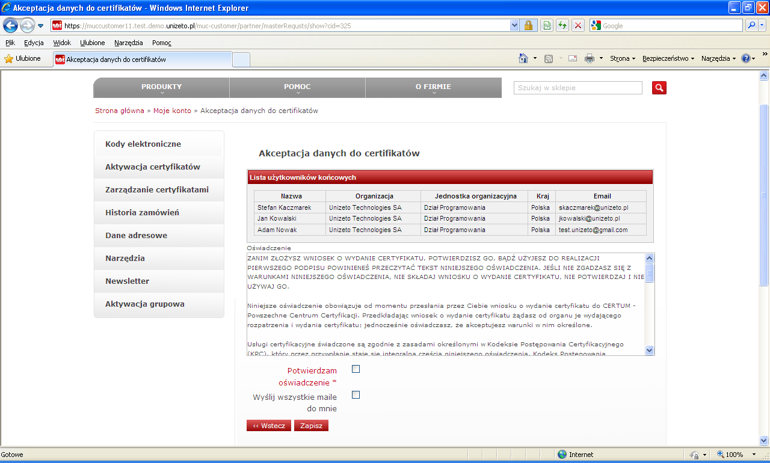The width and height of the screenshot is (770, 463).
Task: Click the Jan Kowalski name cell
Action: coord(290,219)
